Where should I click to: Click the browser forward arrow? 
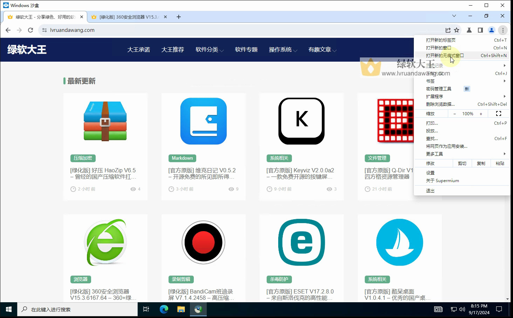pyautogui.click(x=19, y=30)
